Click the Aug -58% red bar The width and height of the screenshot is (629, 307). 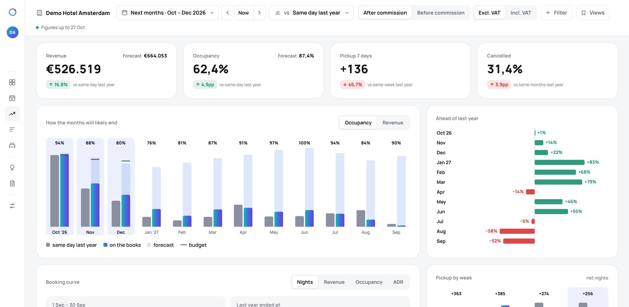click(517, 231)
